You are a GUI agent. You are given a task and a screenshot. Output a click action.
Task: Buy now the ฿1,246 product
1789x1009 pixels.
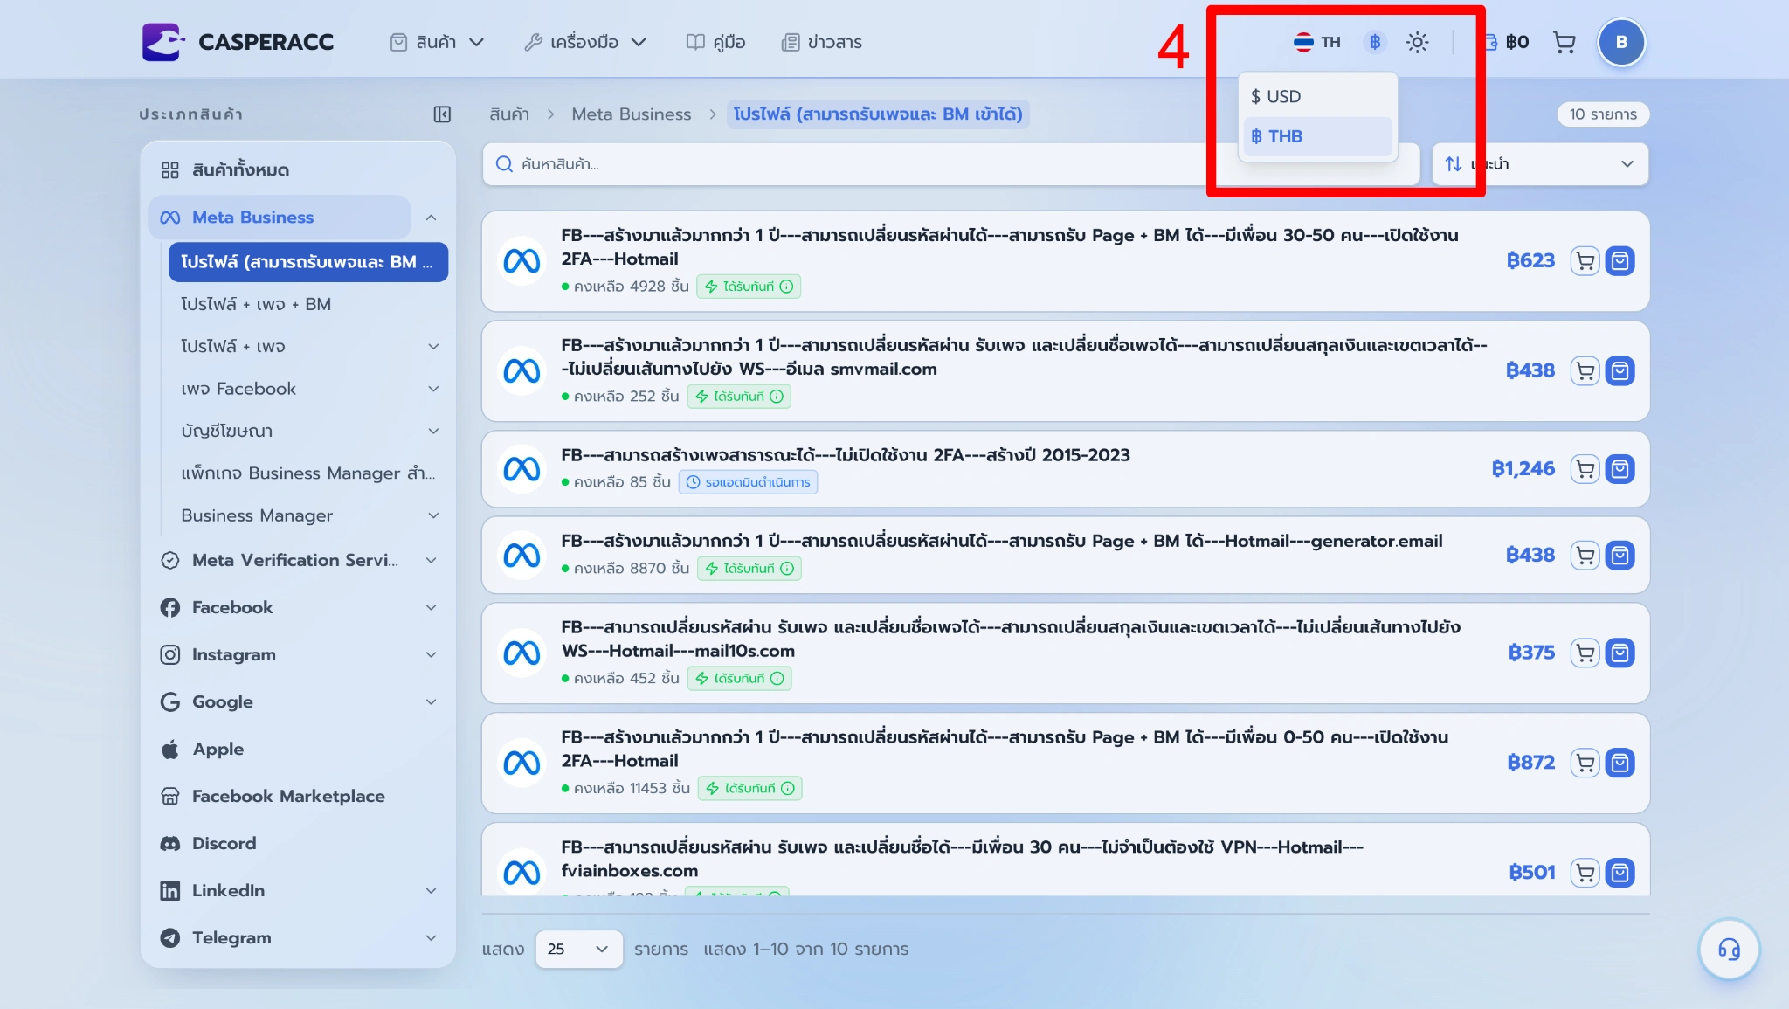pos(1620,469)
